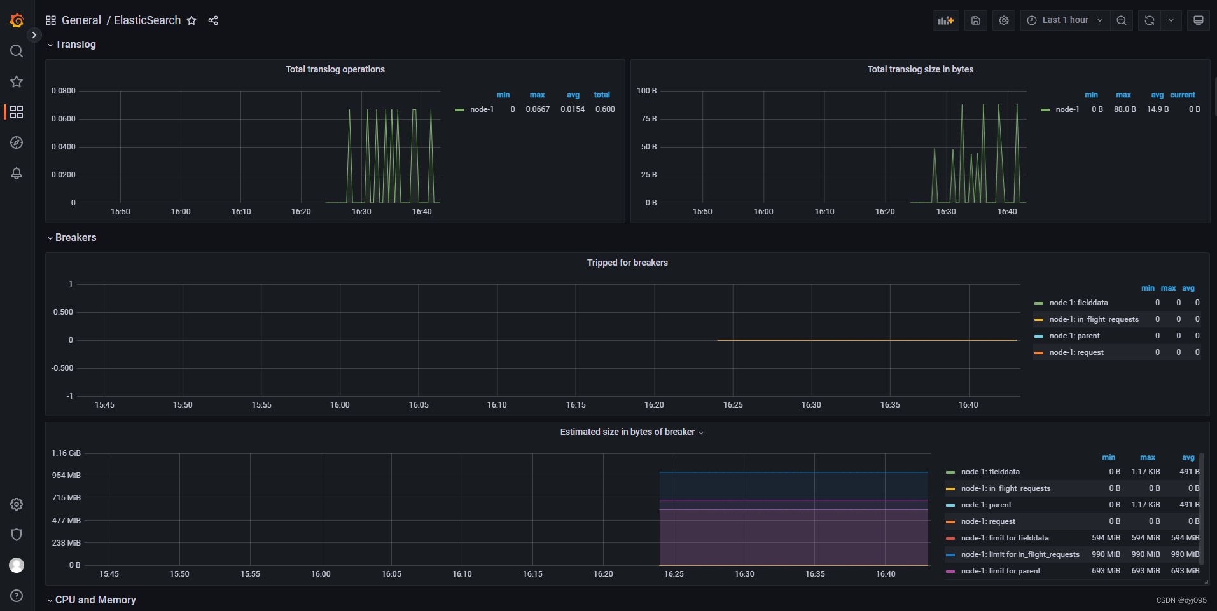Image resolution: width=1217 pixels, height=611 pixels.
Task: Open the Total translog size in bytes panel title
Action: [920, 69]
